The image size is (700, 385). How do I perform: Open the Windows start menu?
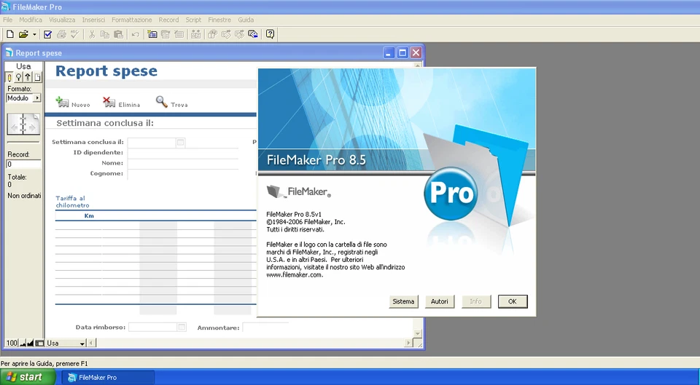click(x=28, y=377)
